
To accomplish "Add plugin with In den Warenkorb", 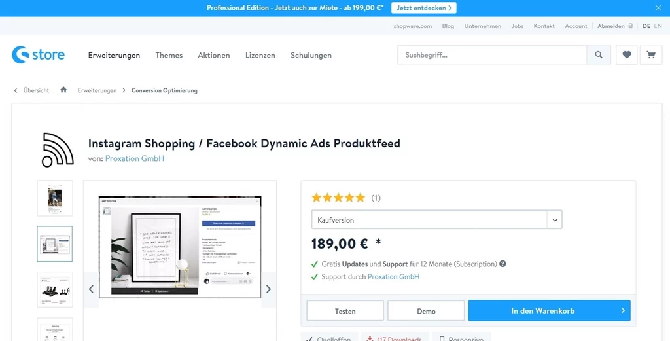I will [549, 311].
